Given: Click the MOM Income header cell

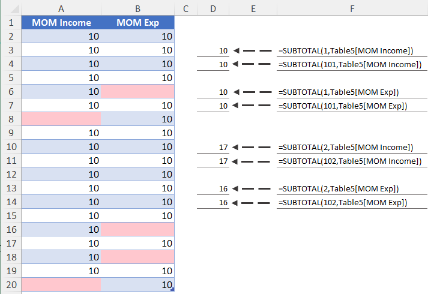Looking at the screenshot, I should coord(61,22).
